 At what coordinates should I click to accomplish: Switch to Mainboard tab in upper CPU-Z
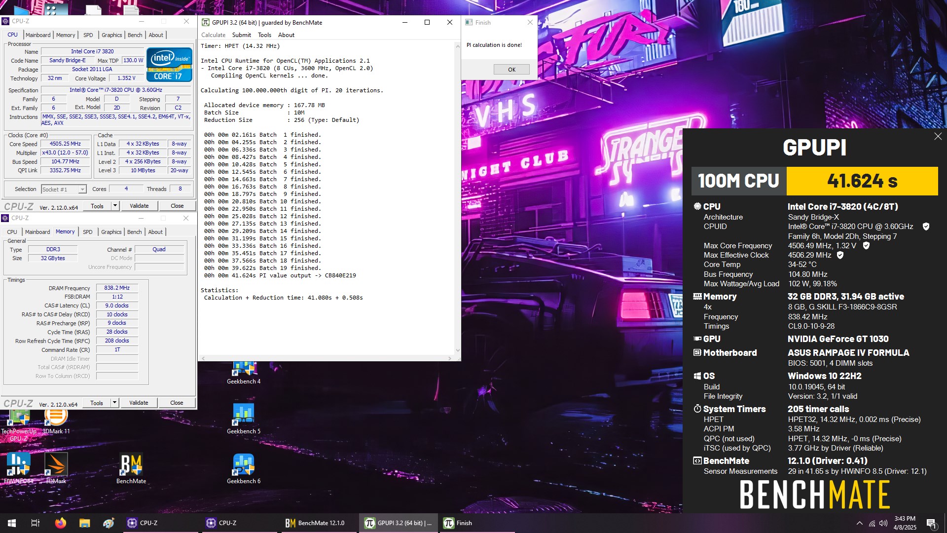[x=38, y=35]
